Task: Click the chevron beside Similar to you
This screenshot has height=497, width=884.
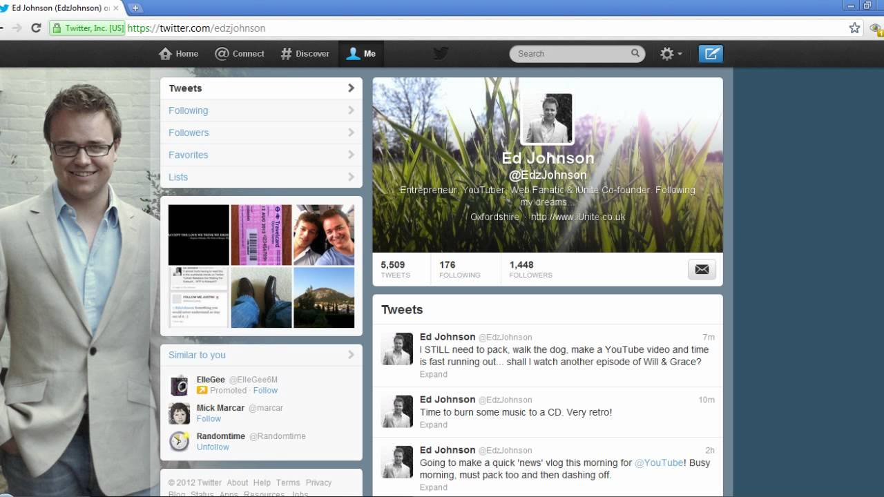Action: [x=351, y=355]
